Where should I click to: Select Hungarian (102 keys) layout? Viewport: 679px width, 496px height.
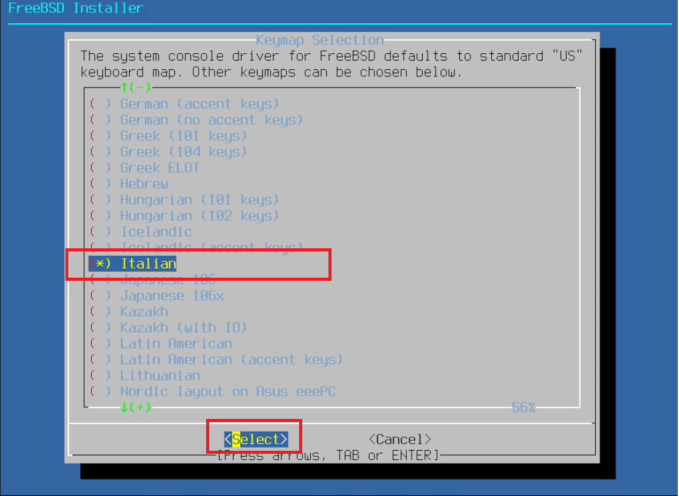(x=184, y=216)
